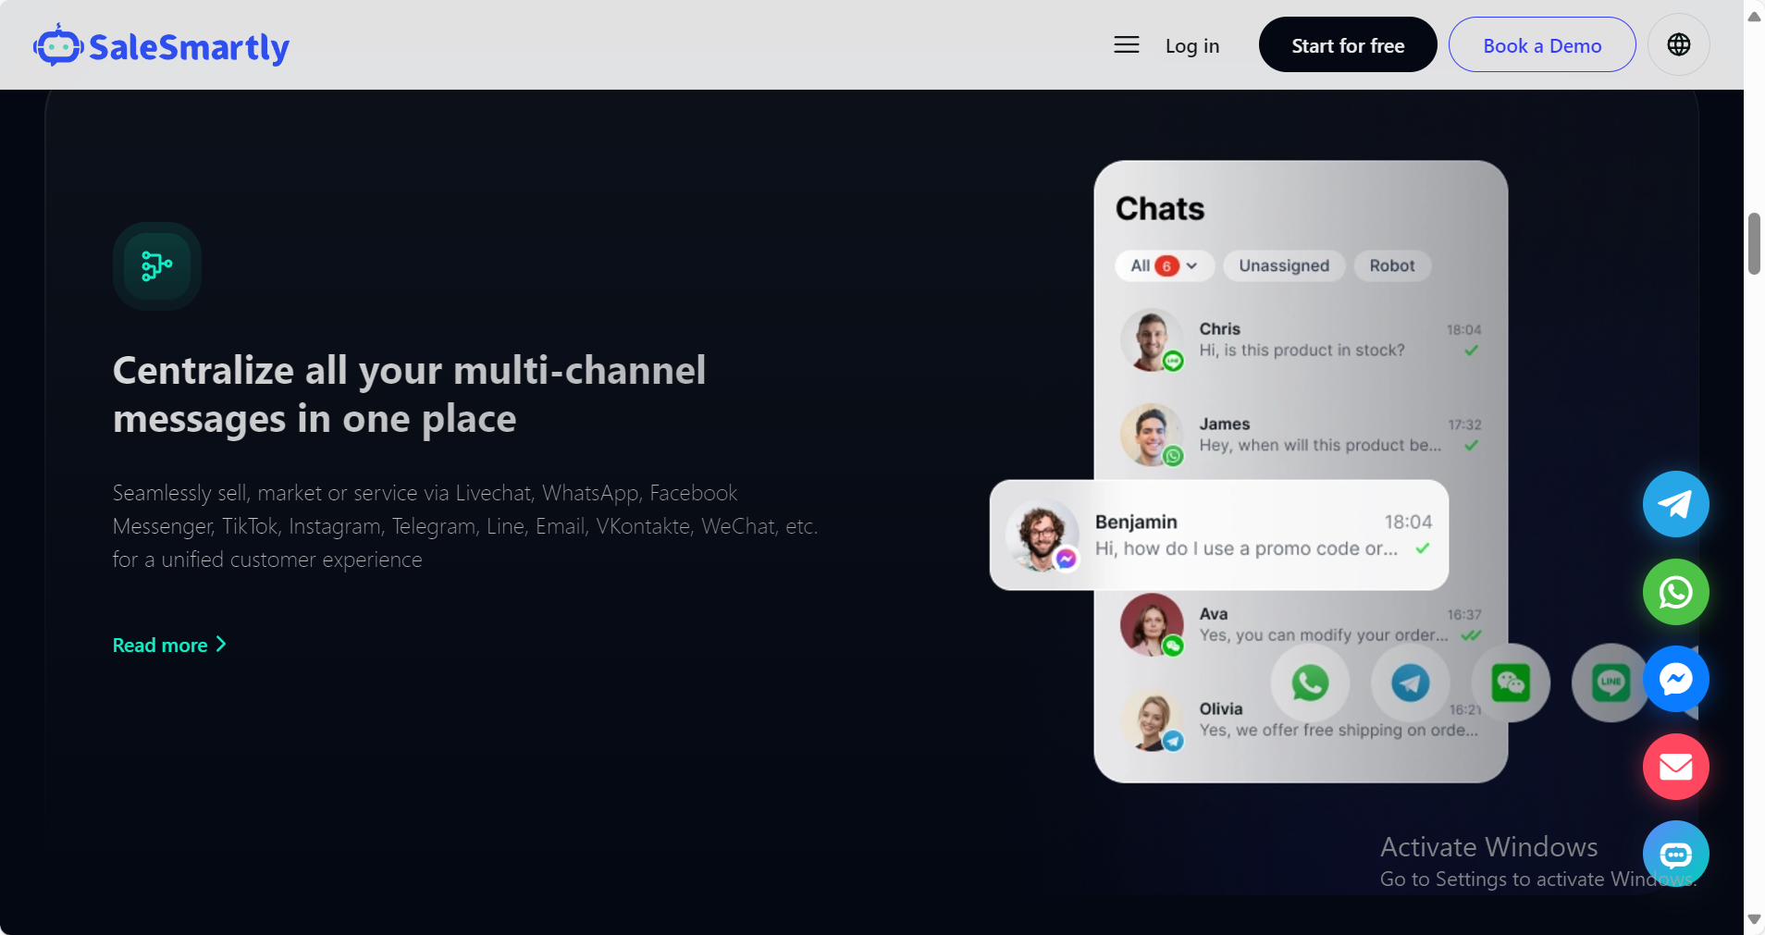Select the Robot chats tab

tap(1392, 265)
